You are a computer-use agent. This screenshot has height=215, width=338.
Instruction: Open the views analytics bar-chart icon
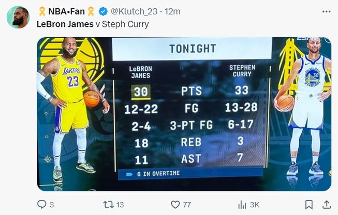coord(241,205)
